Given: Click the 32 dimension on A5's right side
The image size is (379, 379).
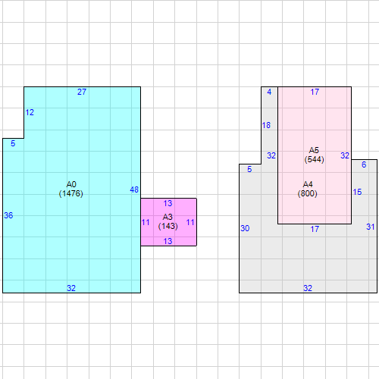Looking at the screenshot, I should click(x=345, y=155).
